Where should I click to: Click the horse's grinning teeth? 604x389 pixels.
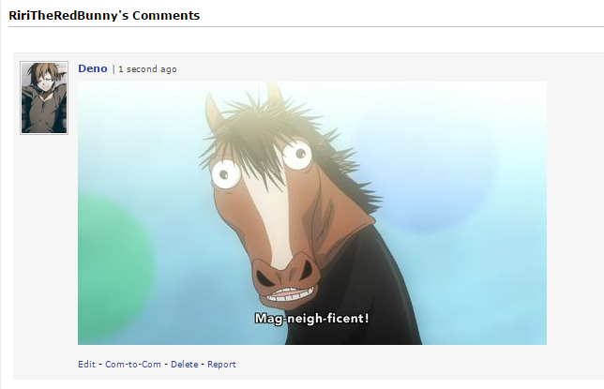pos(291,294)
